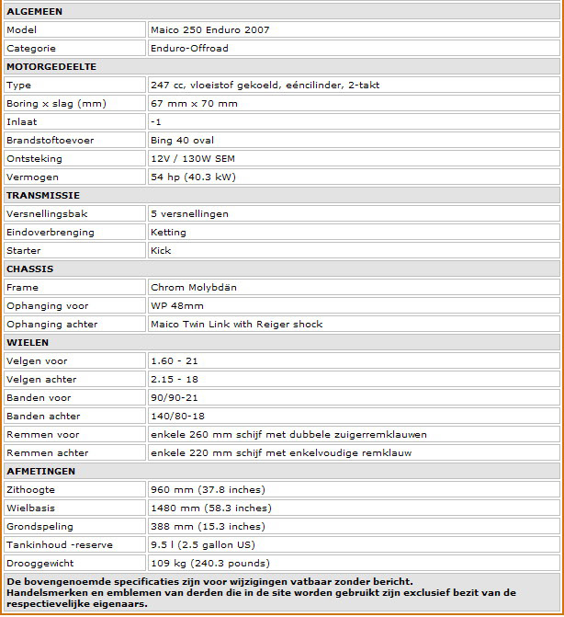Click the '140/80-18' rear tire value

177,416
